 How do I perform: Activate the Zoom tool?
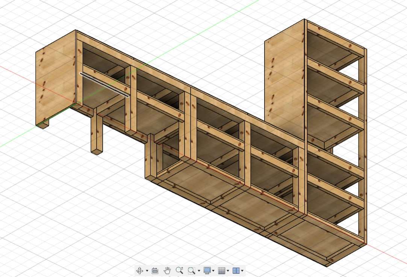tap(180, 270)
